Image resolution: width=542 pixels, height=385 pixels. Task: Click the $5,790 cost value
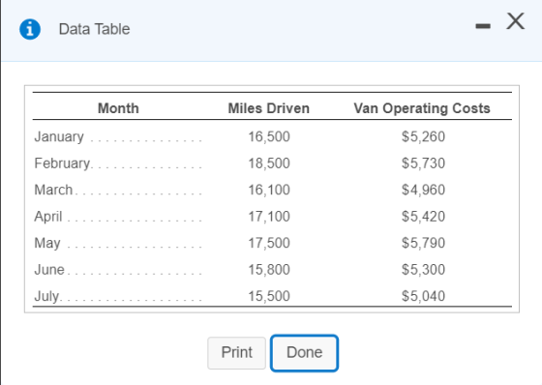[423, 243]
